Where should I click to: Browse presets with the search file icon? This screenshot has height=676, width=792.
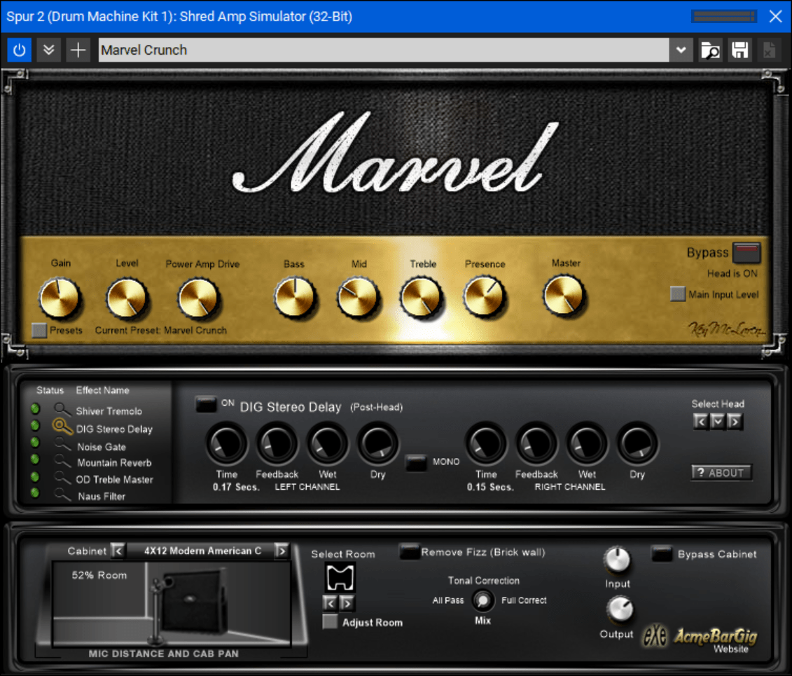click(710, 50)
